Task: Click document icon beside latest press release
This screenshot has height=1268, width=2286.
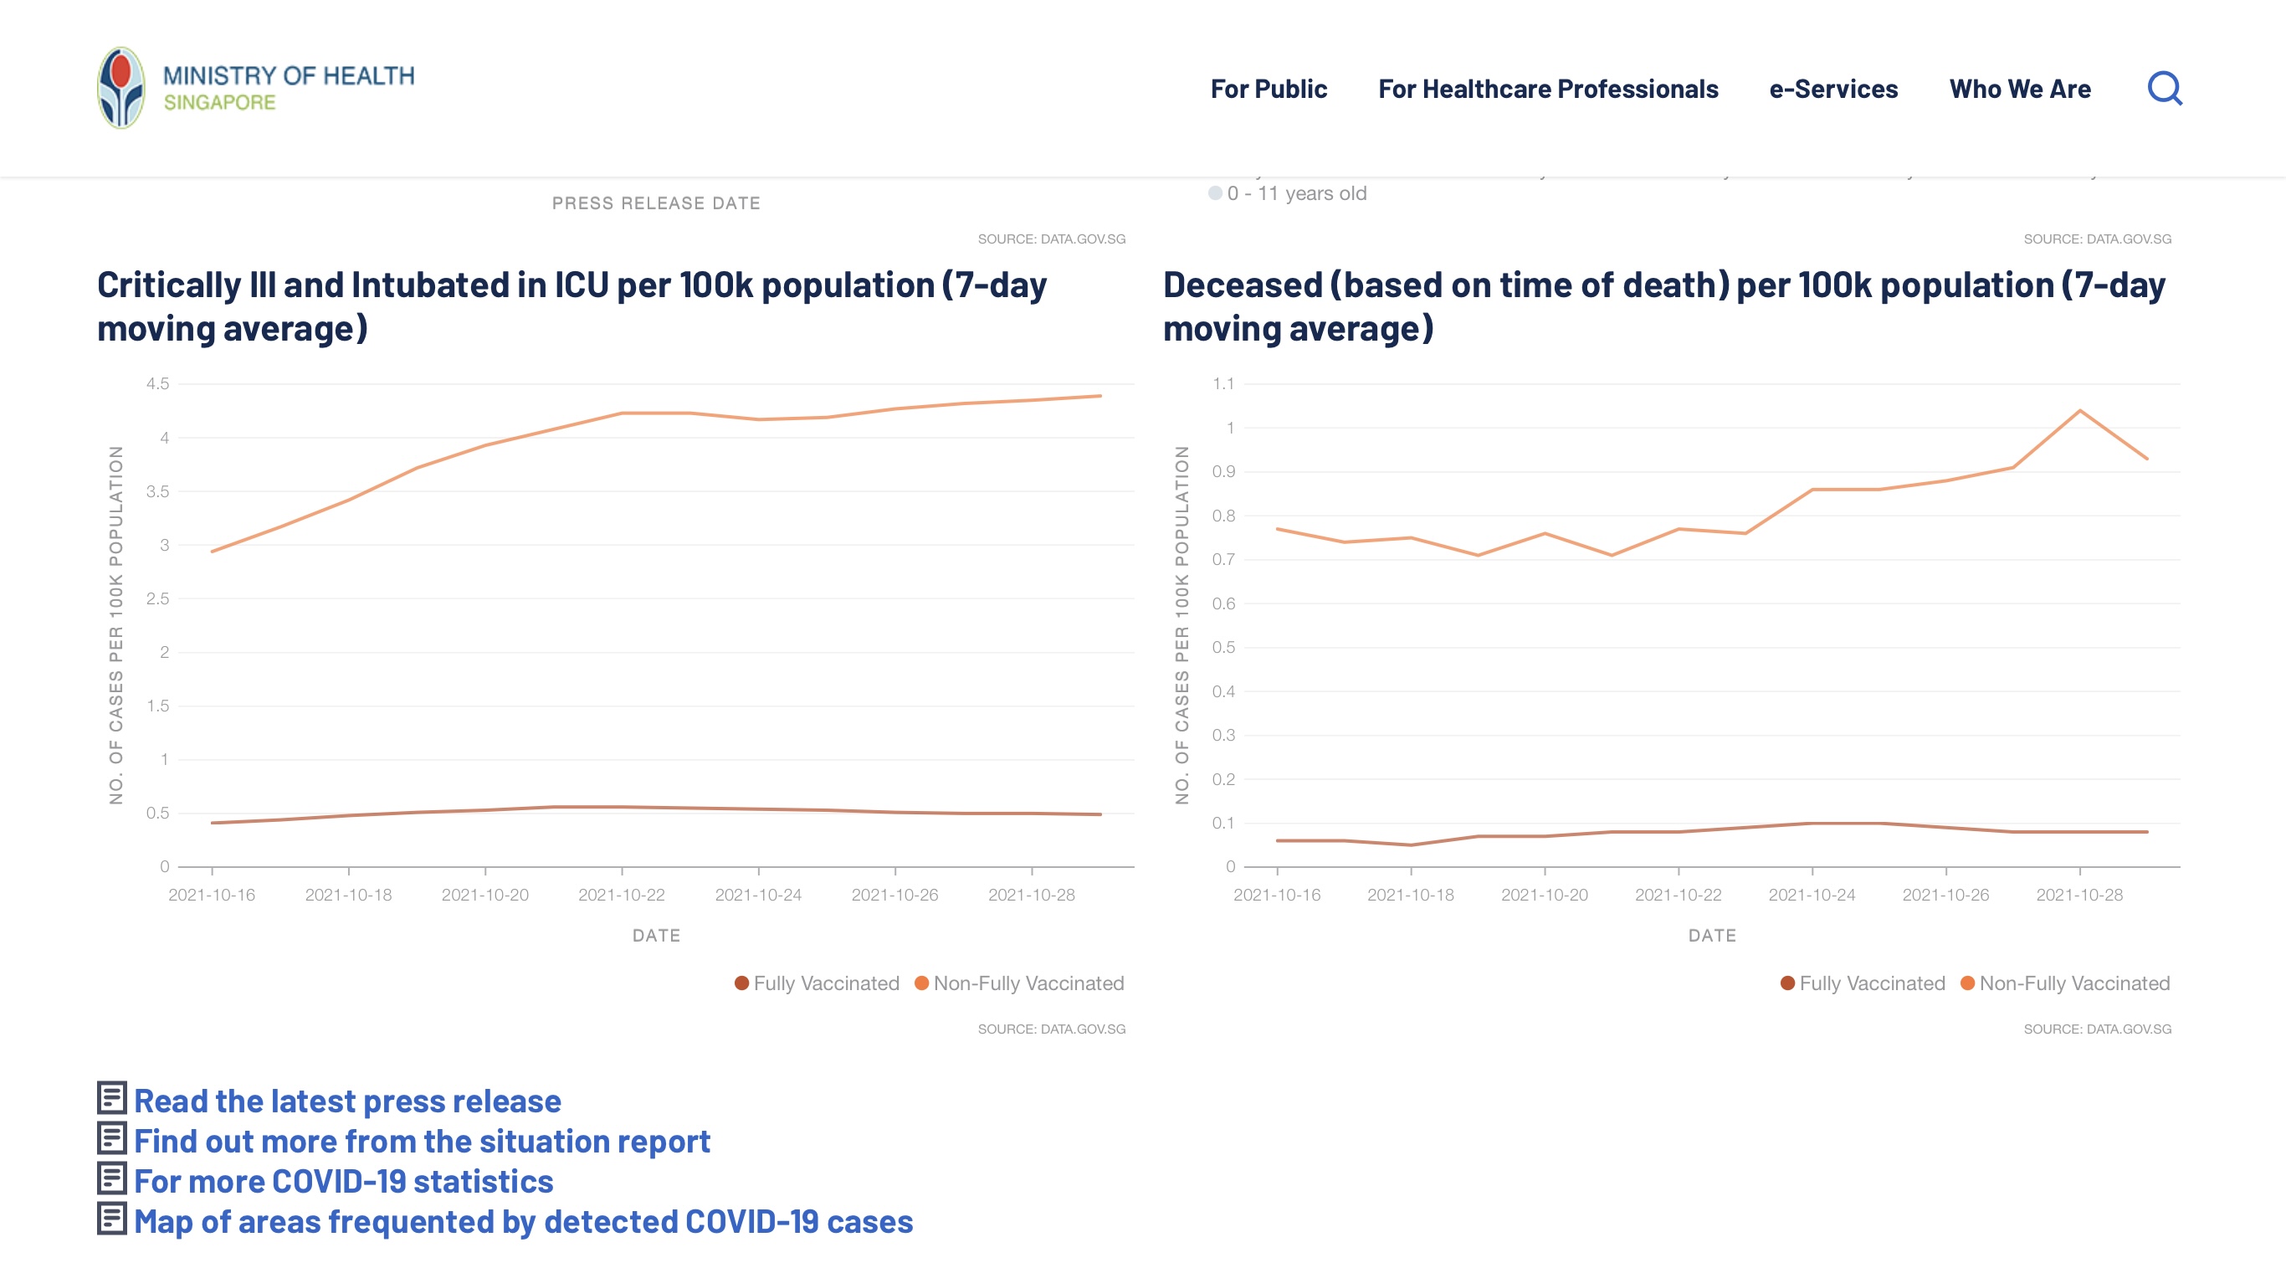Action: point(112,1098)
